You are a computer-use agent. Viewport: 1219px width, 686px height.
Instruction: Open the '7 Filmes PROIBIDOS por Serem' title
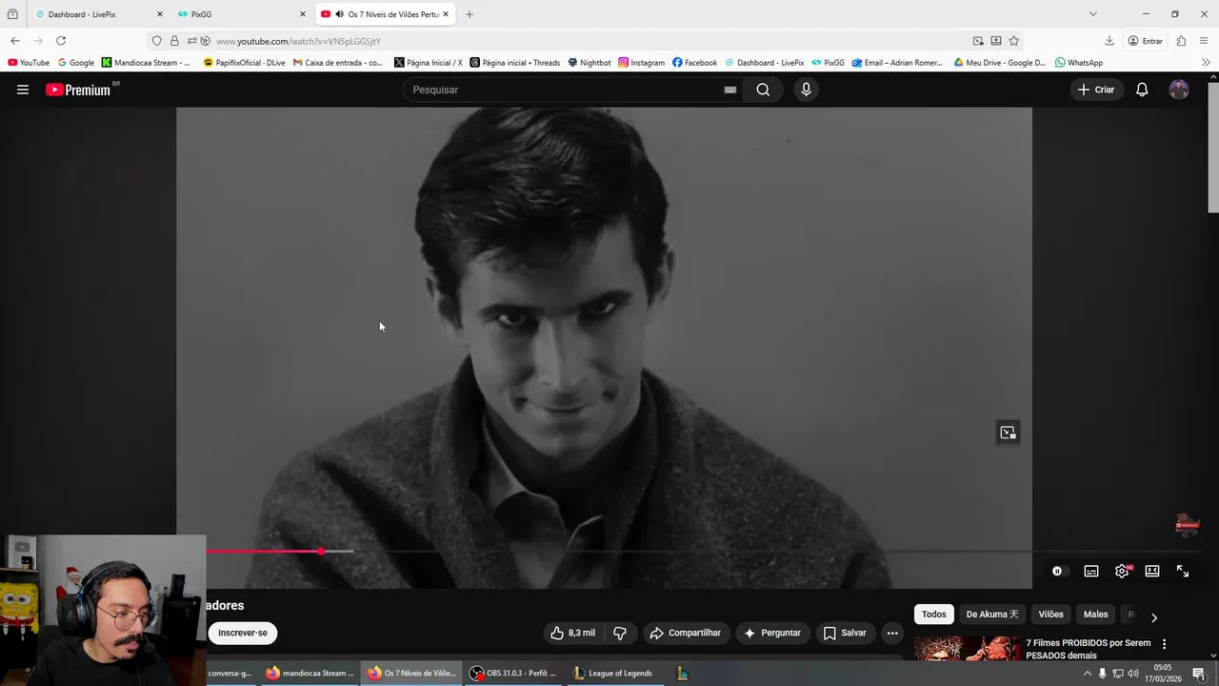pos(1089,649)
